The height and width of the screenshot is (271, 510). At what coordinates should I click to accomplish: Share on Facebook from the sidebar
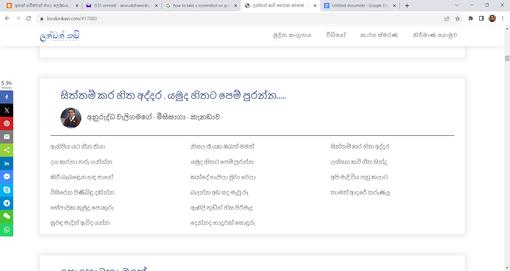tap(6, 97)
